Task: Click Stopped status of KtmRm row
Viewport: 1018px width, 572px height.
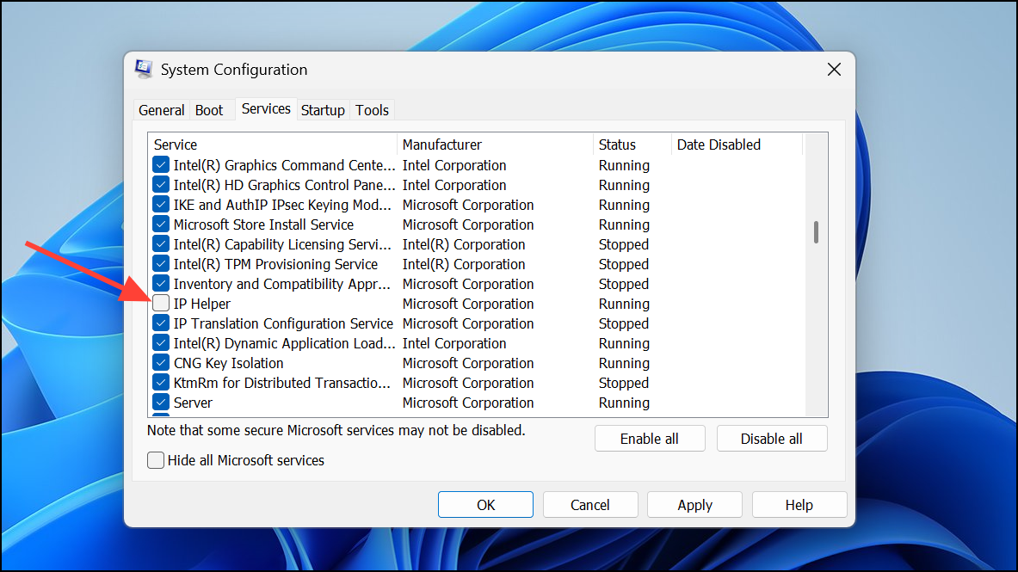Action: 623,383
